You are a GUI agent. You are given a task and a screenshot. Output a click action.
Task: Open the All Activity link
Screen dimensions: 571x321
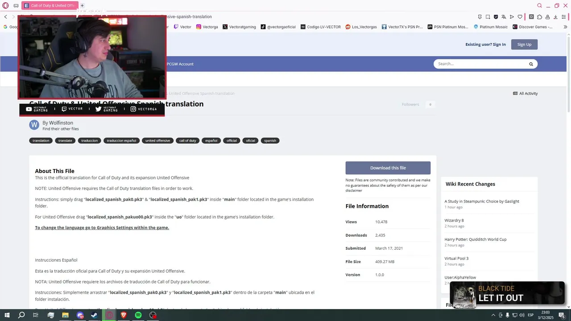click(525, 93)
